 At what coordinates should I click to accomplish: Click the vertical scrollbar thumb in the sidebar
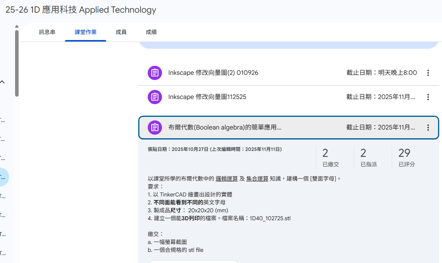17,63
